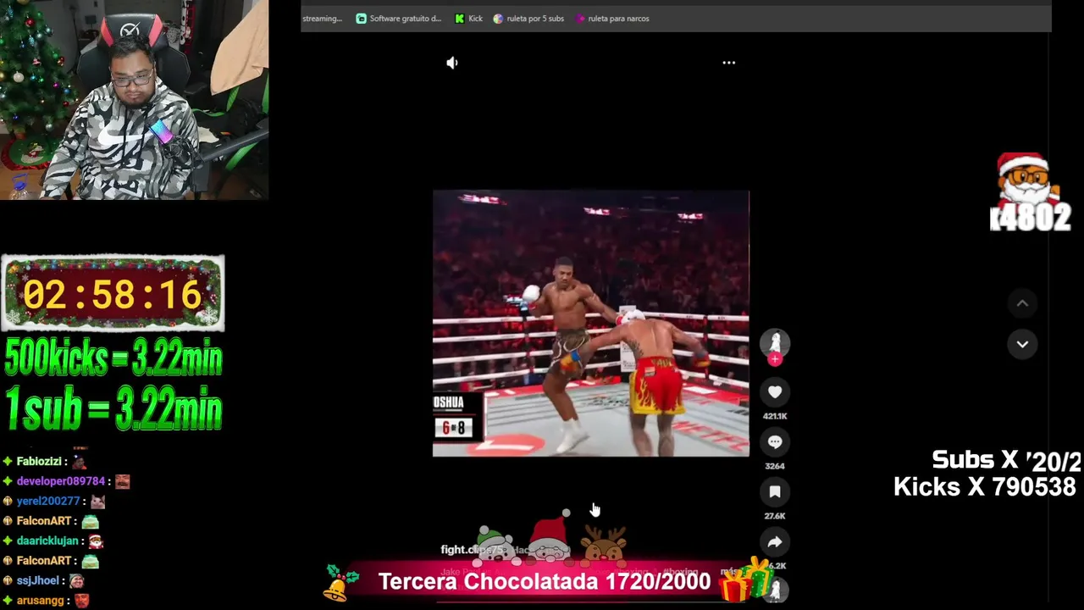The image size is (1084, 610).
Task: Click chat user developer089784
Action: (61, 481)
